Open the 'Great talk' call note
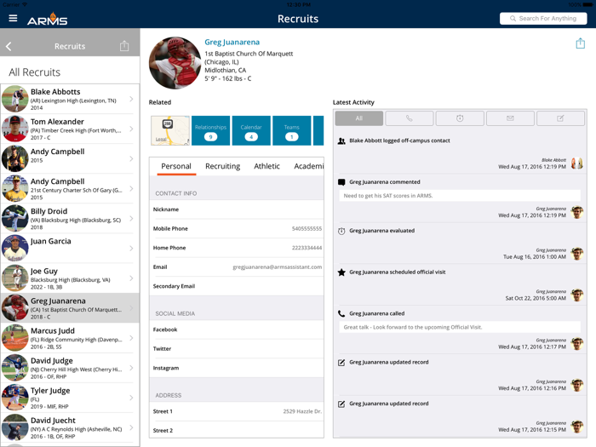 460,327
